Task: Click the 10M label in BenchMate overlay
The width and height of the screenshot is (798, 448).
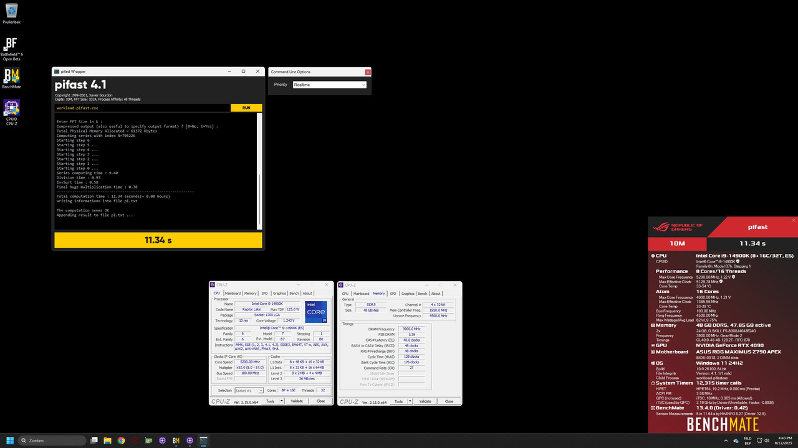Action: (x=677, y=243)
